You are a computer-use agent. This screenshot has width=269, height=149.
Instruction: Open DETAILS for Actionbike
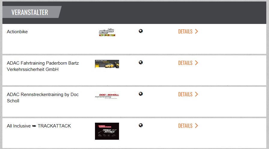click(185, 31)
